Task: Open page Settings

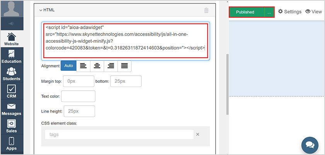Action: point(290,12)
